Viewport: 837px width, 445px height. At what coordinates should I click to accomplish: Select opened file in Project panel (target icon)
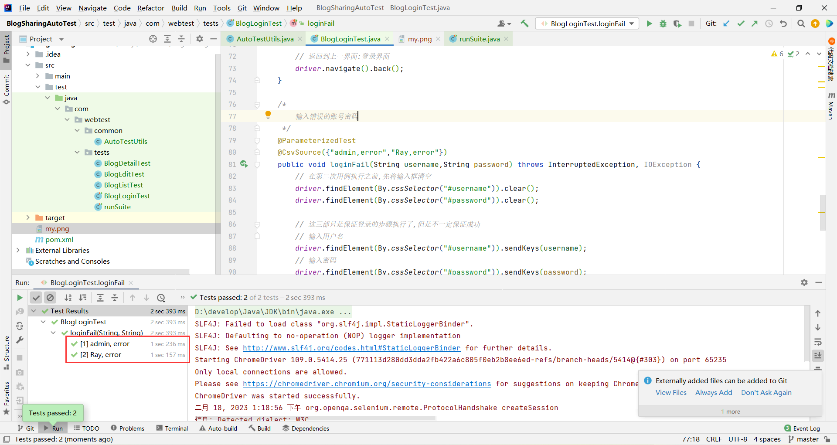point(153,39)
